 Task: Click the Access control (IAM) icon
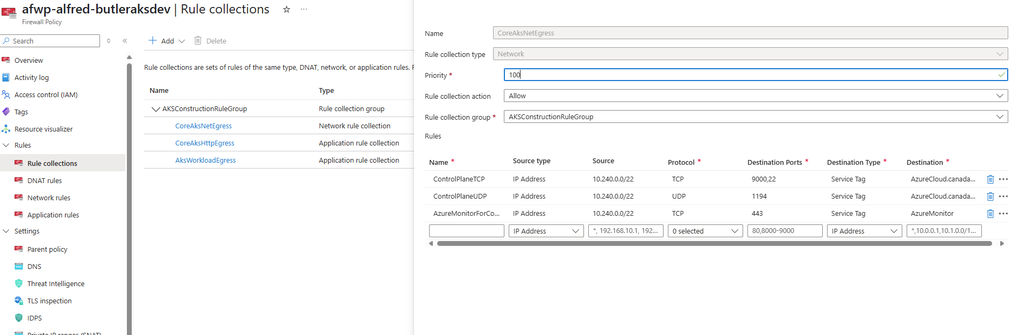(x=6, y=94)
